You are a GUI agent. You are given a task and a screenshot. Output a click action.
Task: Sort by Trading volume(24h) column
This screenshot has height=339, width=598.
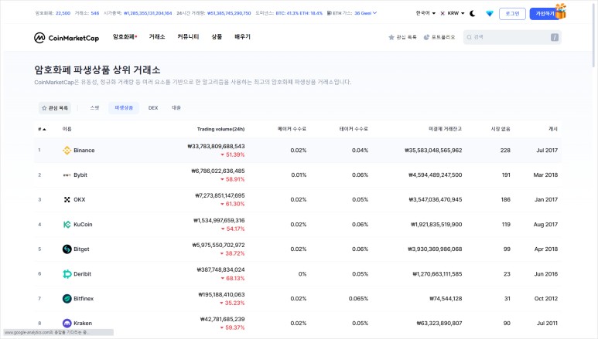220,129
